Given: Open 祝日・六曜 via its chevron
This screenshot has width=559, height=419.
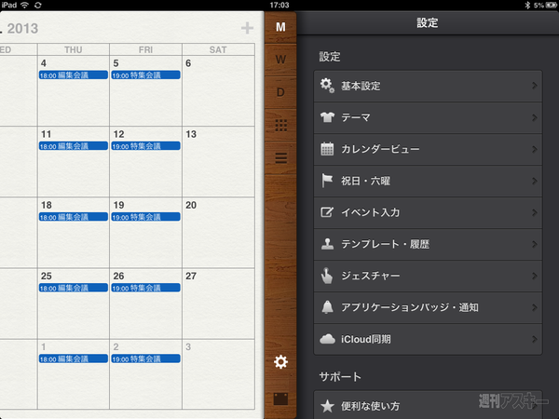Looking at the screenshot, I should 534,181.
